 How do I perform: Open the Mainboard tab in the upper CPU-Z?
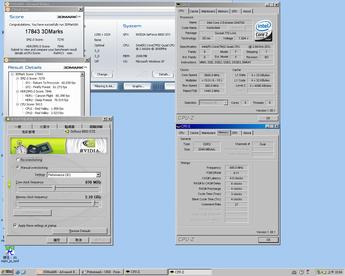208,11
